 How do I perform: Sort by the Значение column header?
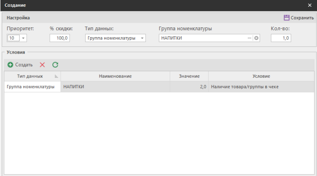(189, 76)
